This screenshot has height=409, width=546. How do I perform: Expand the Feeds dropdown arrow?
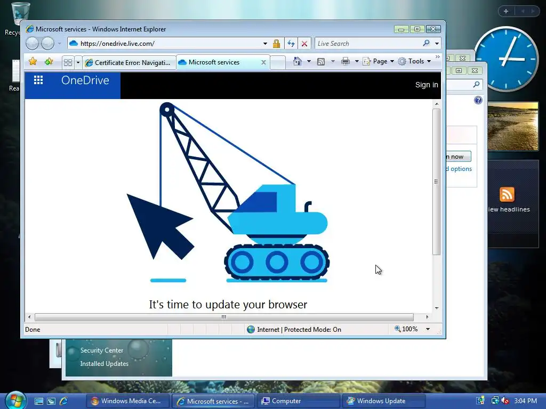pos(333,62)
